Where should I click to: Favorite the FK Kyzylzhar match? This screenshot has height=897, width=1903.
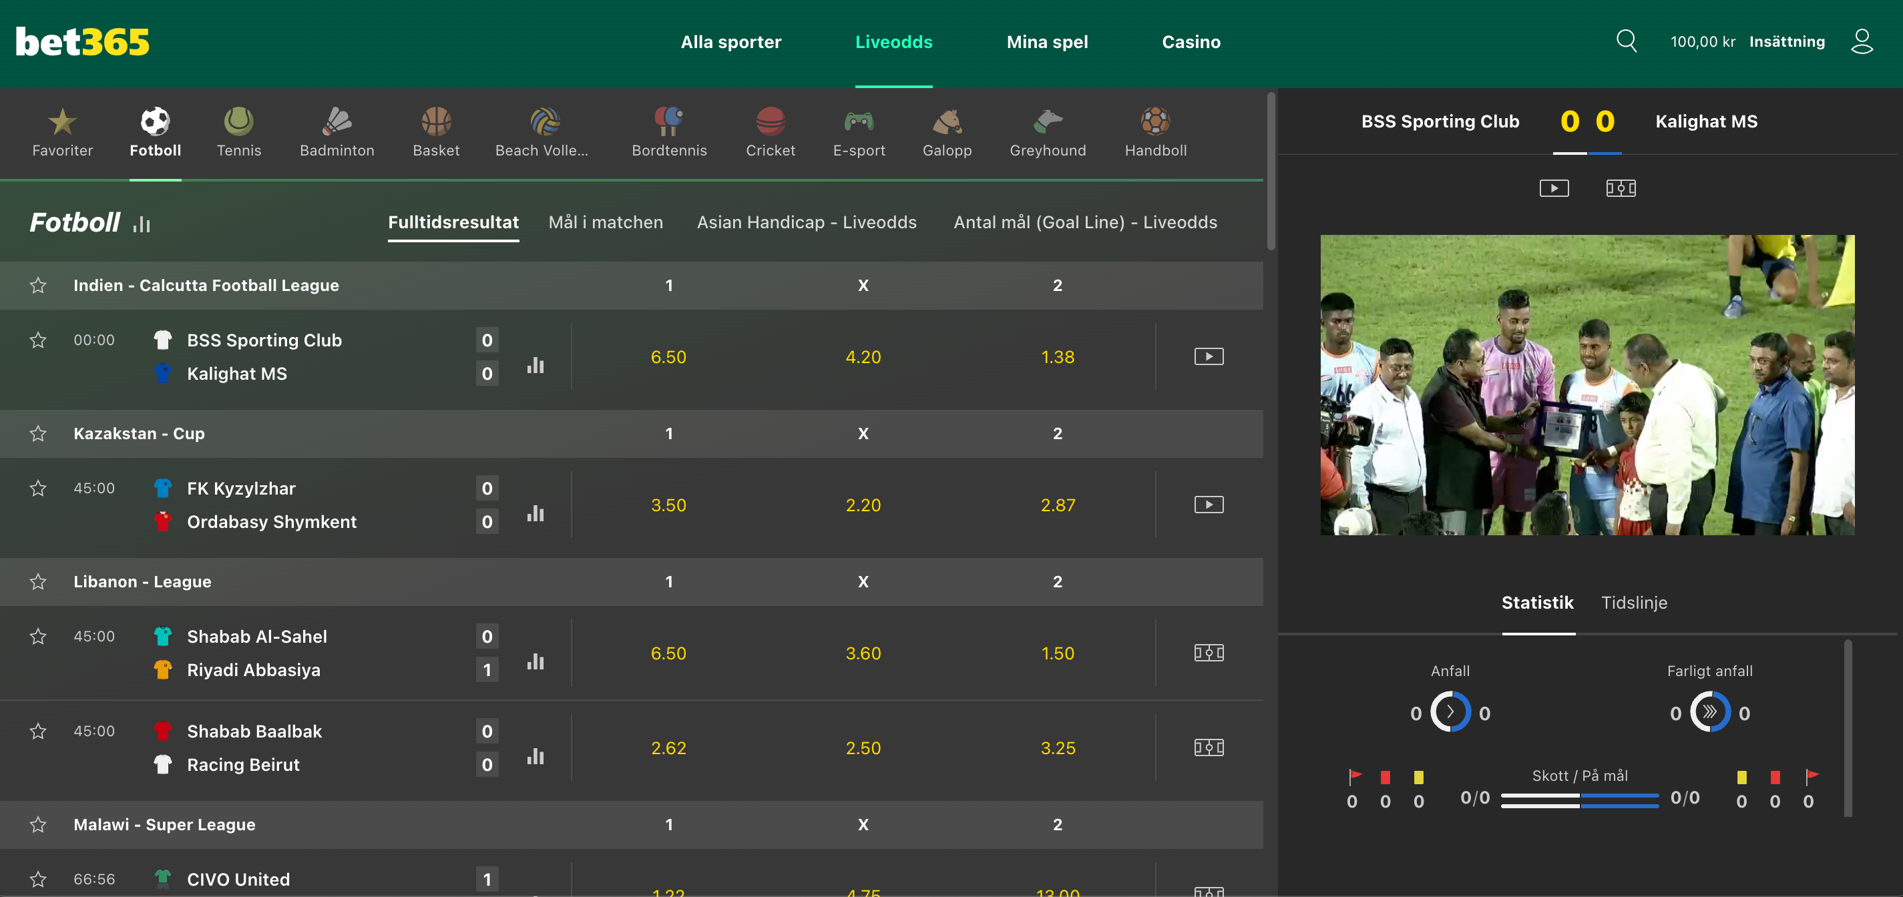(x=37, y=488)
